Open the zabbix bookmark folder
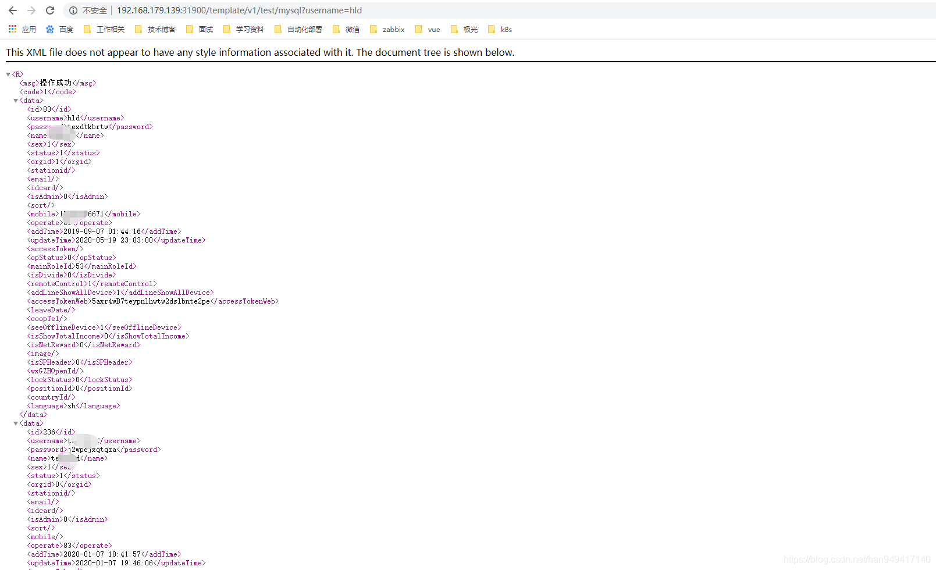Image resolution: width=936 pixels, height=570 pixels. click(387, 29)
